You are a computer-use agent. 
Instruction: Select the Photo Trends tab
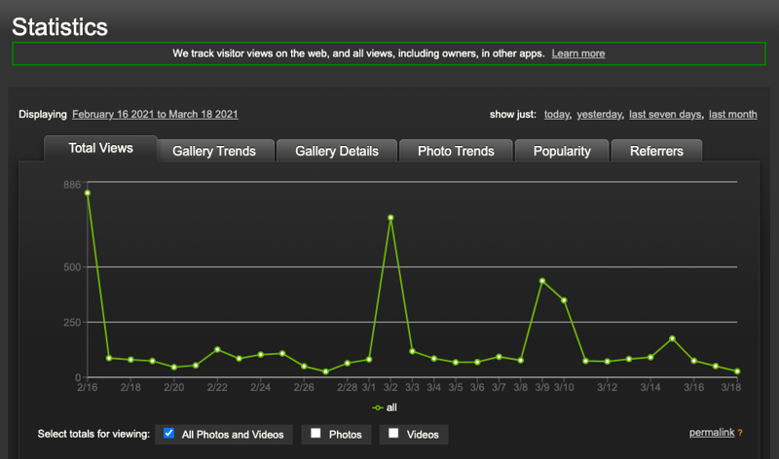coord(456,151)
